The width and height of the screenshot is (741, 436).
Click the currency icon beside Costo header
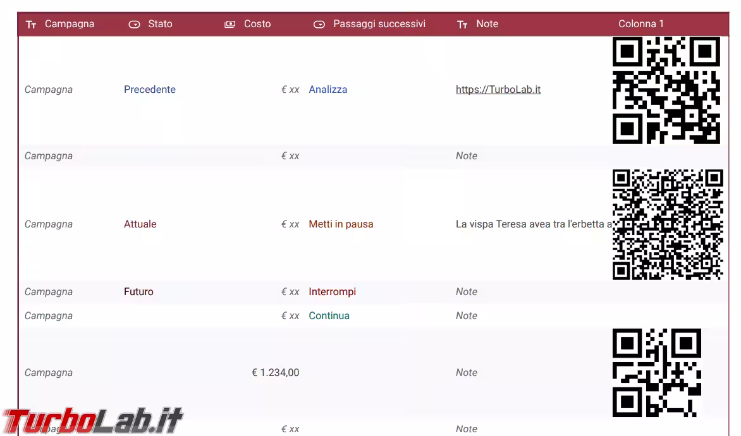point(230,24)
